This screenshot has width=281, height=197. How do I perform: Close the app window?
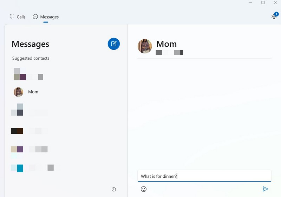click(x=276, y=3)
